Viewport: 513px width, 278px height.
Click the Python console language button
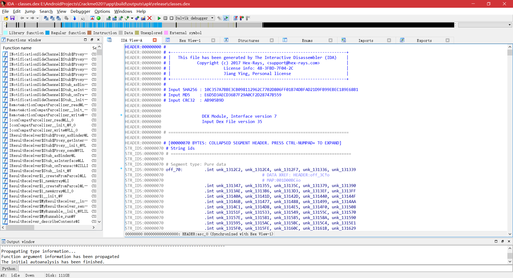pos(9,269)
